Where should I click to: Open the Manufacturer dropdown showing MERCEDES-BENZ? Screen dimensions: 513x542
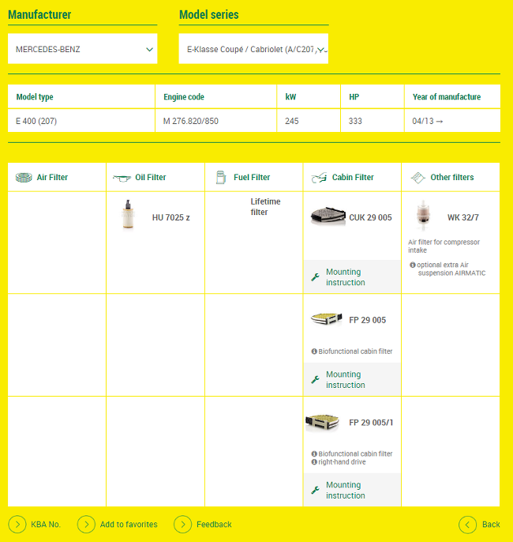click(x=83, y=49)
